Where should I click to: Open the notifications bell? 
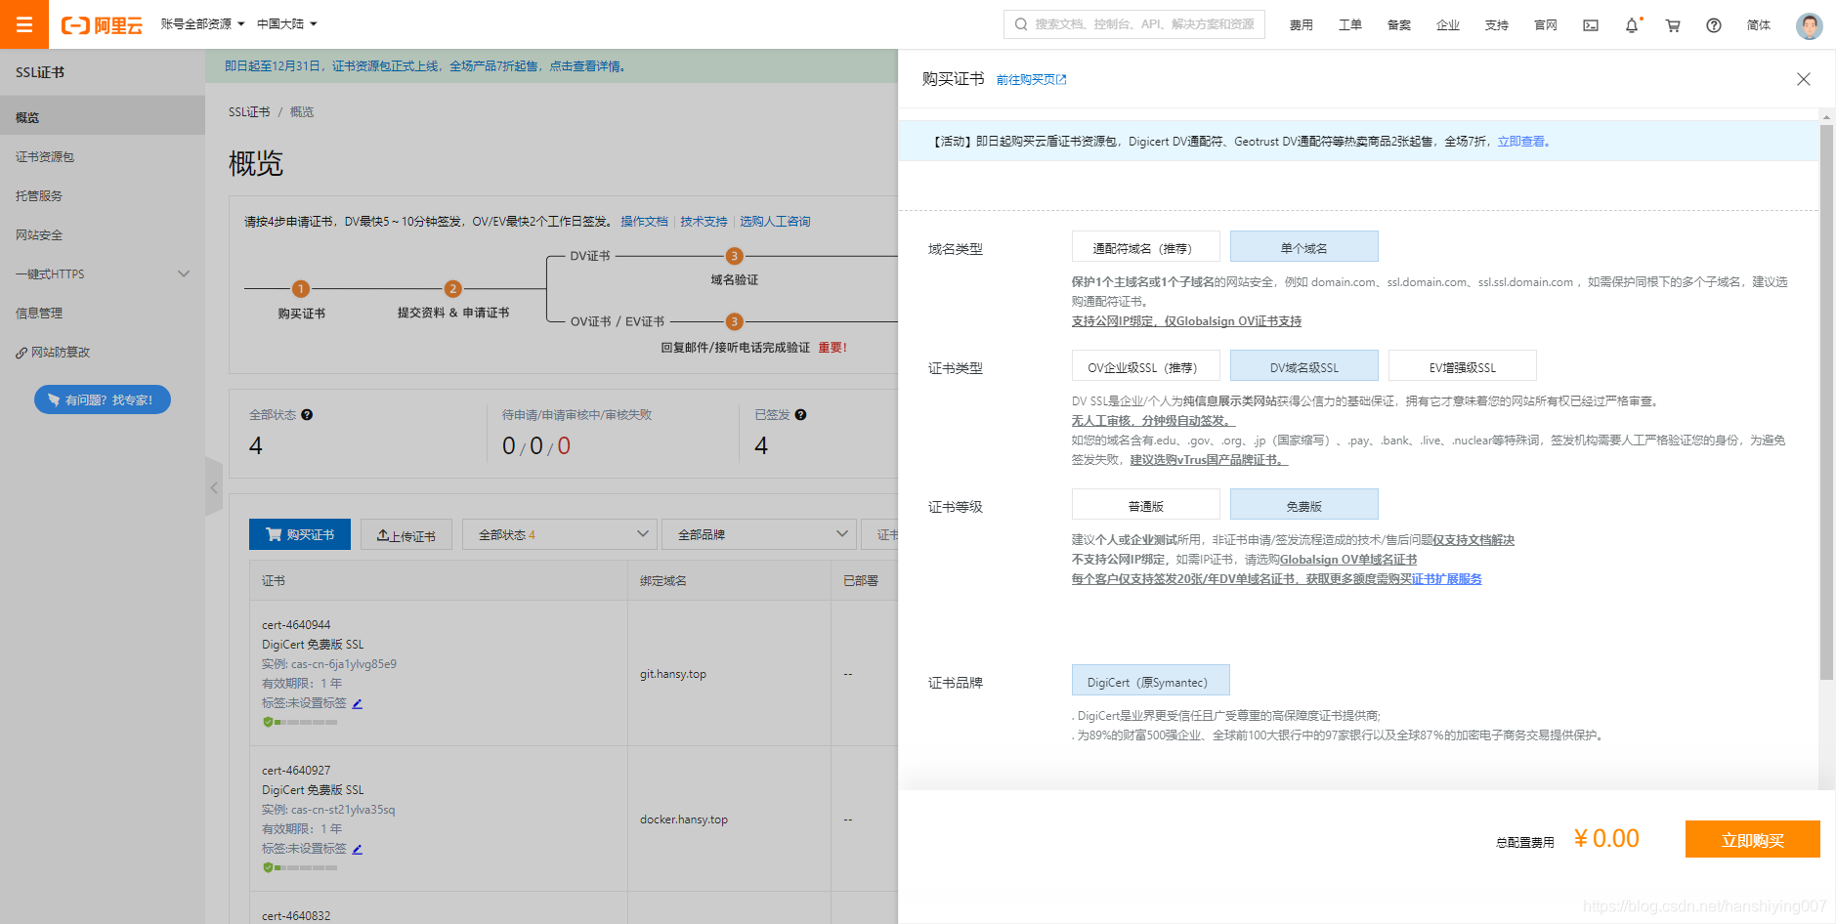pos(1632,25)
